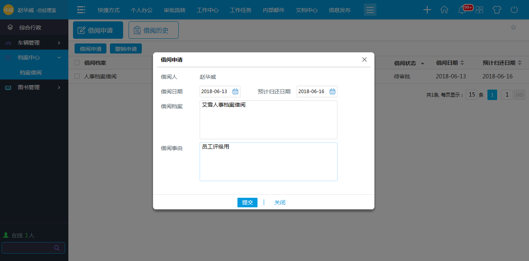Click the shirt theme icon in the header

click(x=497, y=10)
